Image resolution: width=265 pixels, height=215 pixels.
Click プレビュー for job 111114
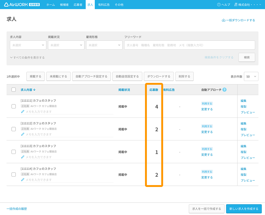click(x=248, y=180)
